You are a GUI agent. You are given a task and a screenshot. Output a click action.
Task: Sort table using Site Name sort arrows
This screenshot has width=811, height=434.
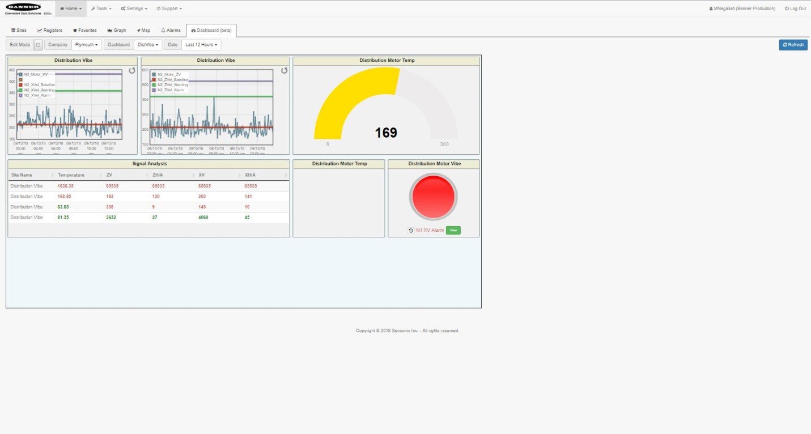coord(52,175)
